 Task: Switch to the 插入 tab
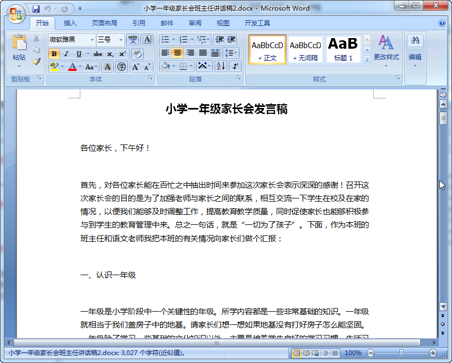70,23
